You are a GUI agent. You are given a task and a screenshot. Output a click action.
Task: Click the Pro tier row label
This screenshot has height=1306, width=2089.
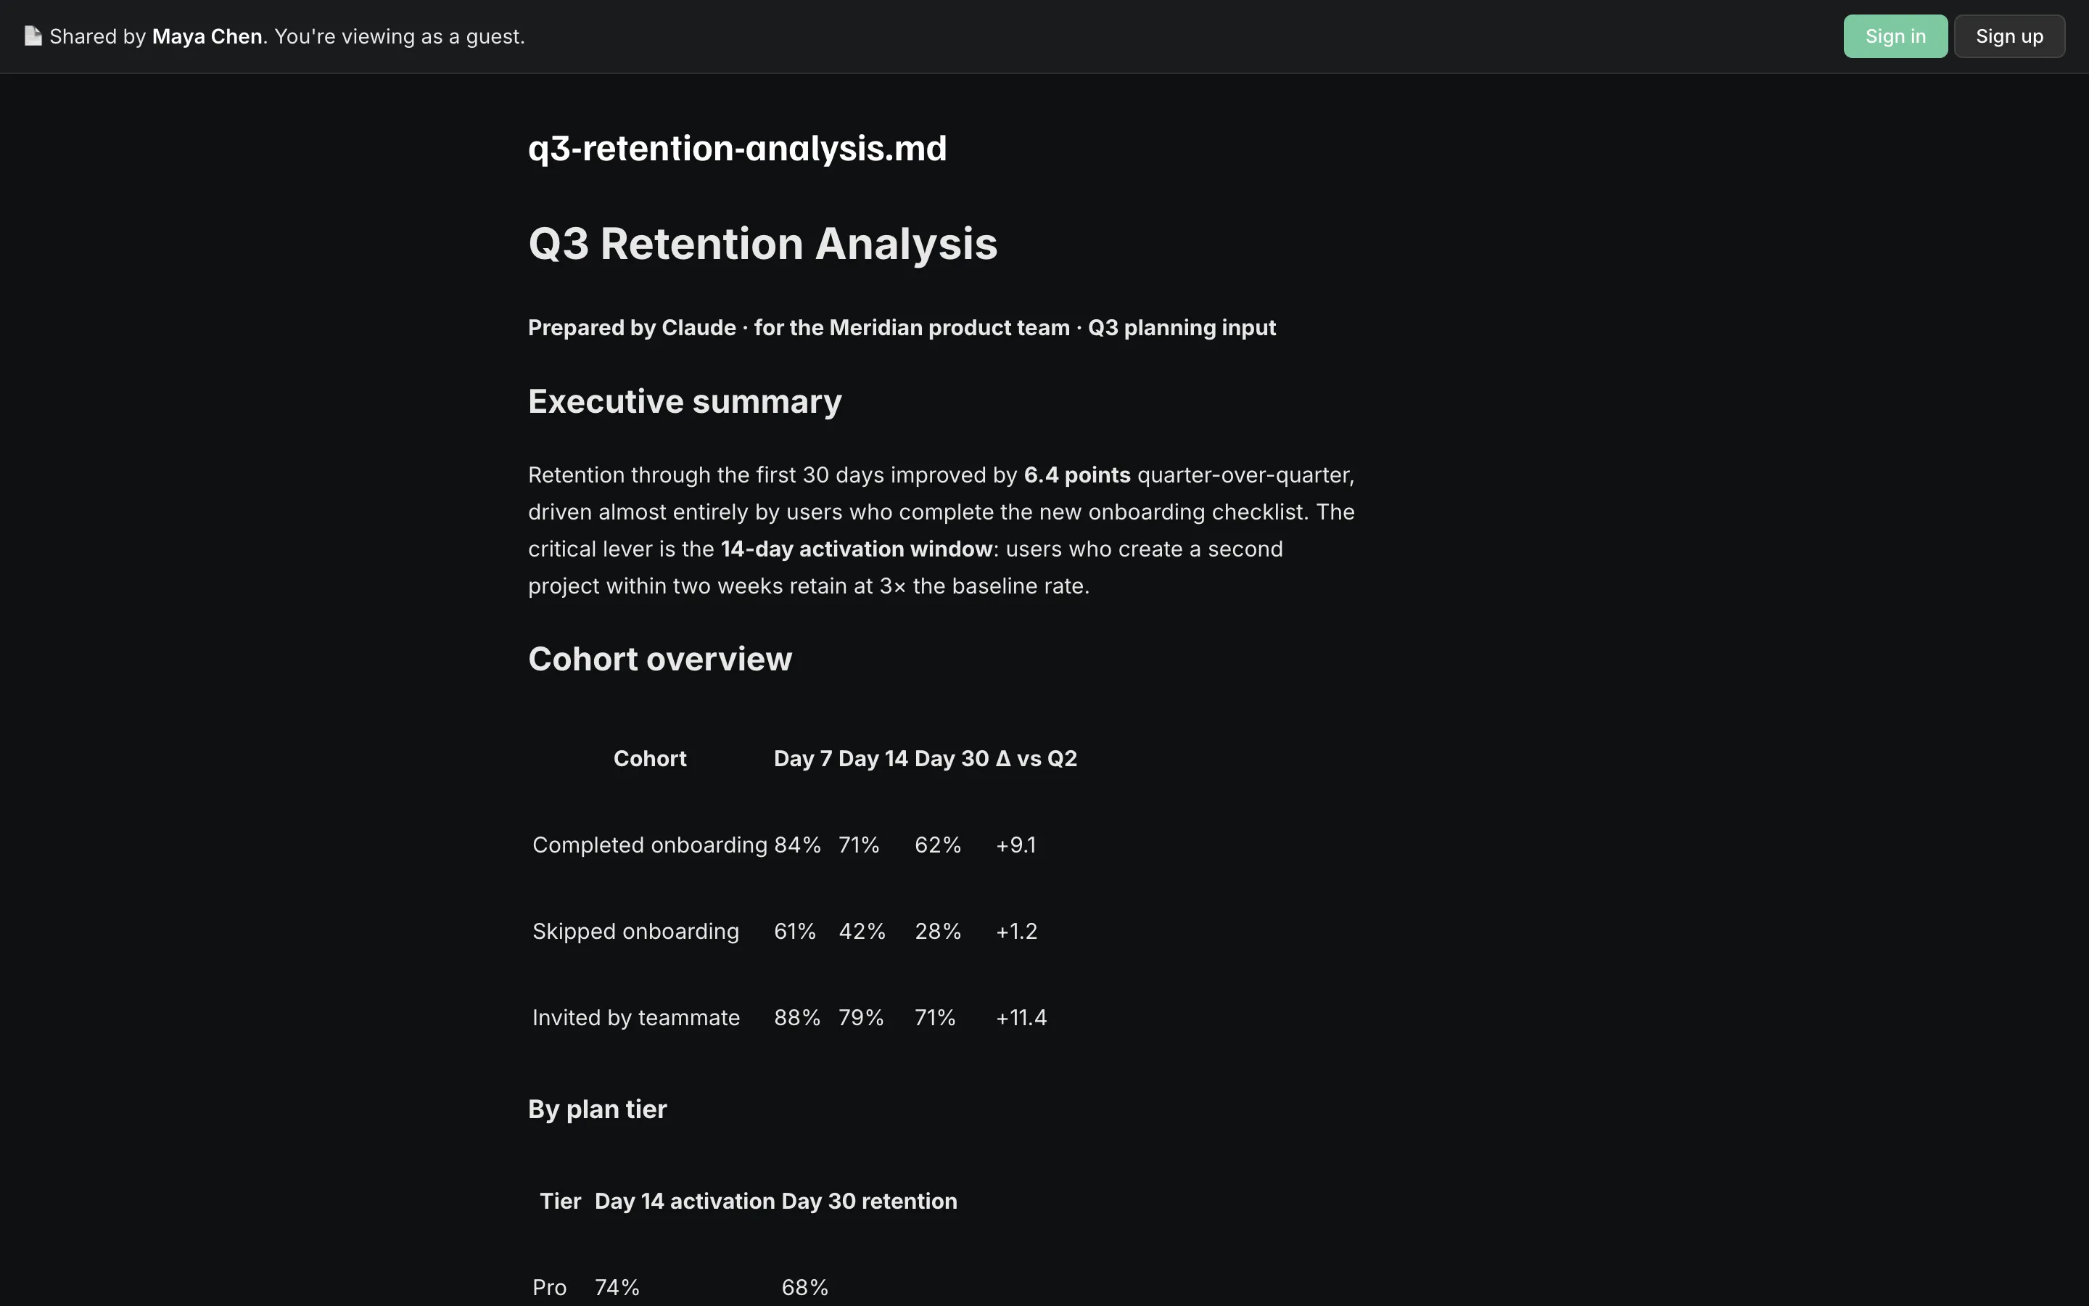[x=549, y=1288]
